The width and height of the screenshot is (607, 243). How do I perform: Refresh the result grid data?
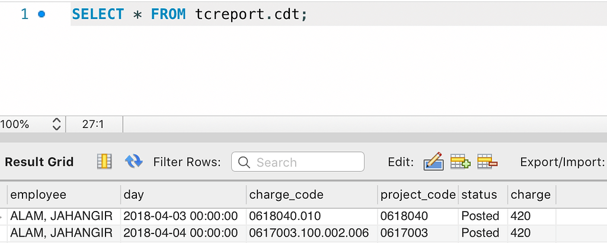pyautogui.click(x=133, y=161)
